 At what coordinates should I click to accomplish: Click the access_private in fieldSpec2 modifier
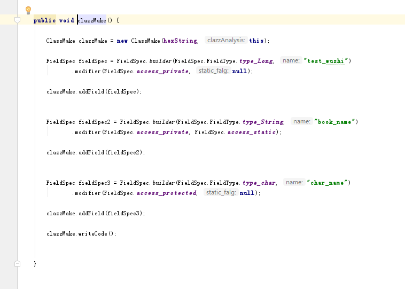tap(162, 132)
